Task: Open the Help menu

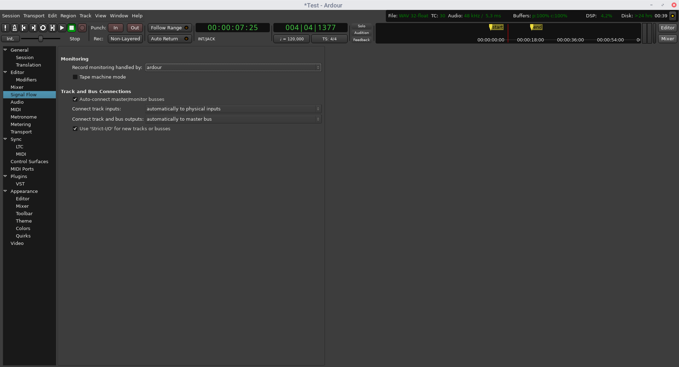Action: 137,16
